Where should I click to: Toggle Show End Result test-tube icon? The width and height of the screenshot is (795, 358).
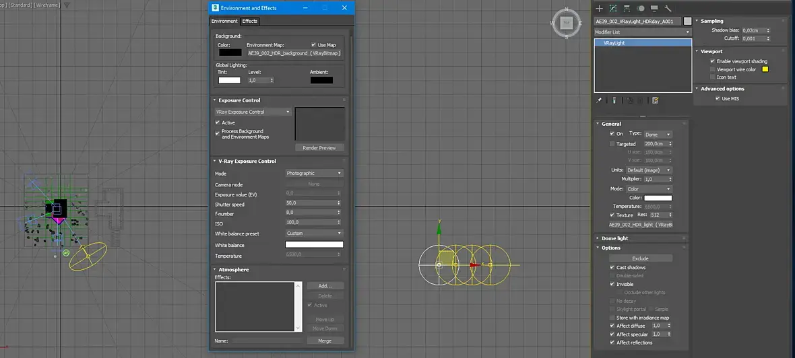point(614,100)
